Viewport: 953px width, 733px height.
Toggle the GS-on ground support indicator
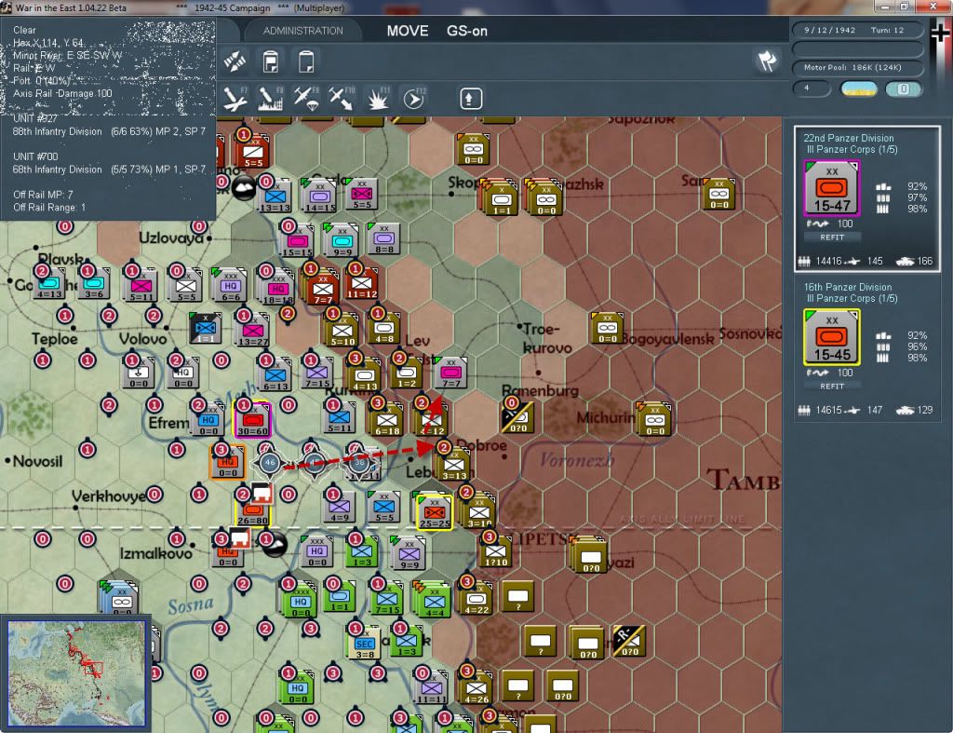coord(467,31)
